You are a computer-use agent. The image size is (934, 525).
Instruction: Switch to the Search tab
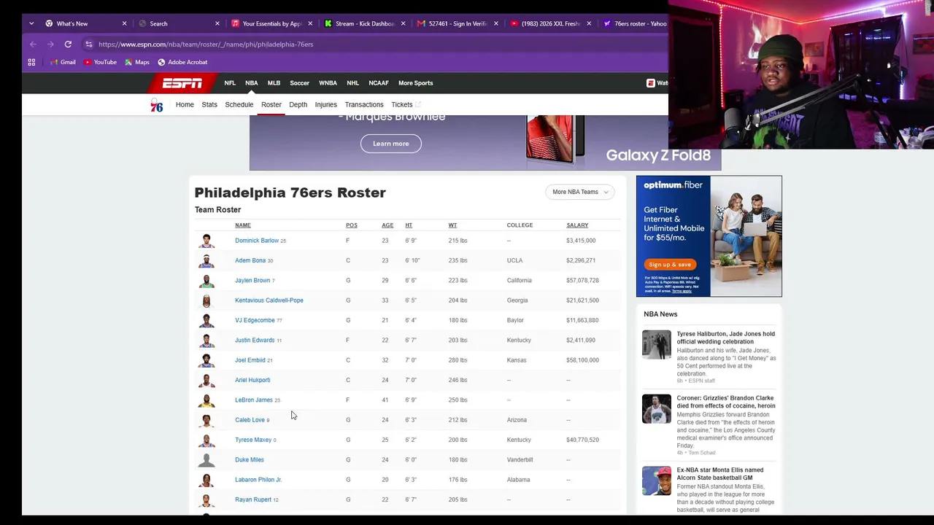[179, 23]
